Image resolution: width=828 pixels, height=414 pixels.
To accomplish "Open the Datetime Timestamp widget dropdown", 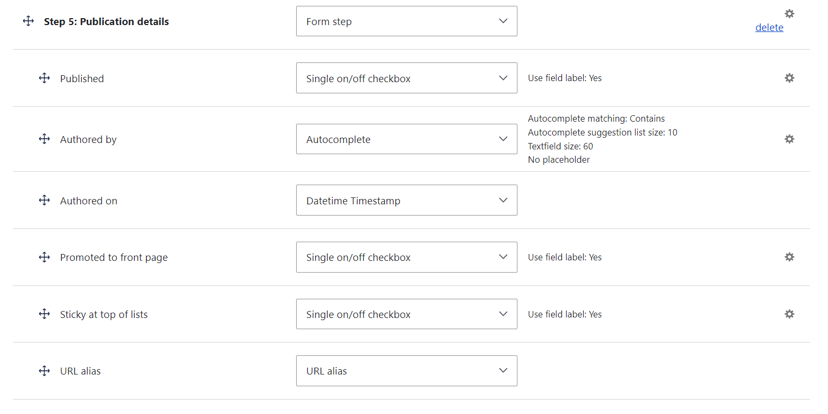I will pyautogui.click(x=406, y=200).
